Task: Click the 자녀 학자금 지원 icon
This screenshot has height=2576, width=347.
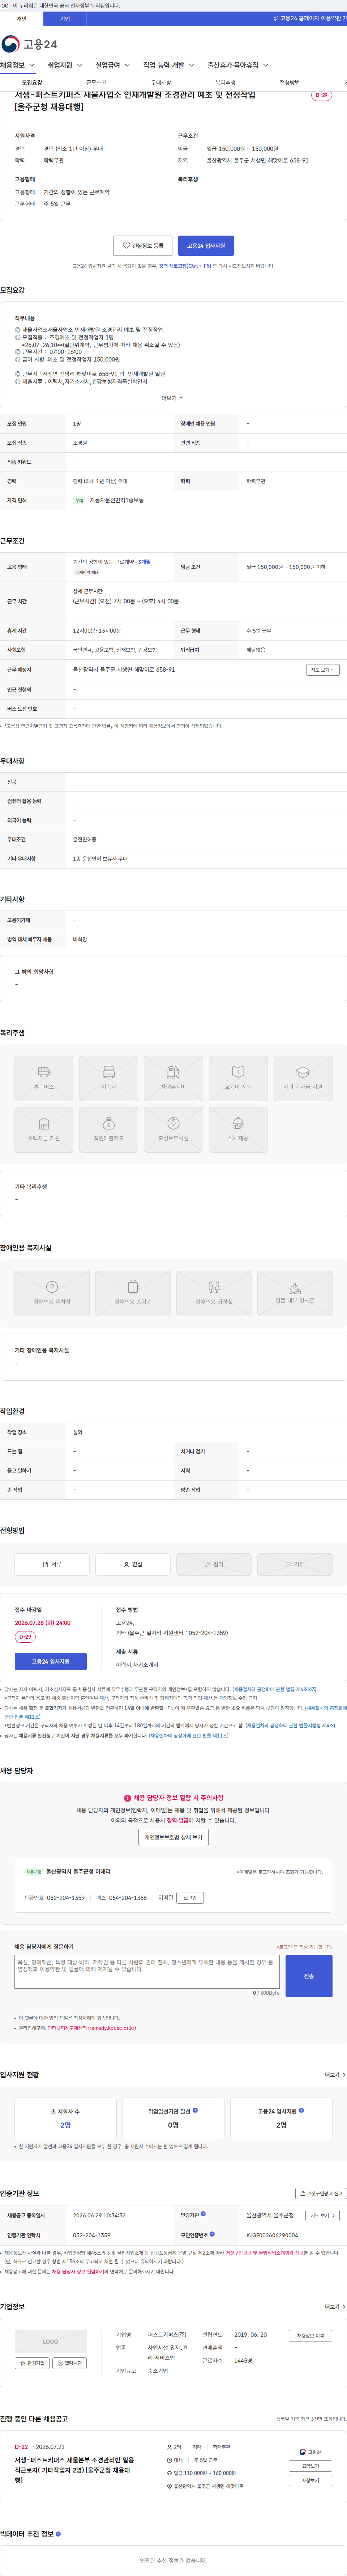Action: tap(303, 1079)
